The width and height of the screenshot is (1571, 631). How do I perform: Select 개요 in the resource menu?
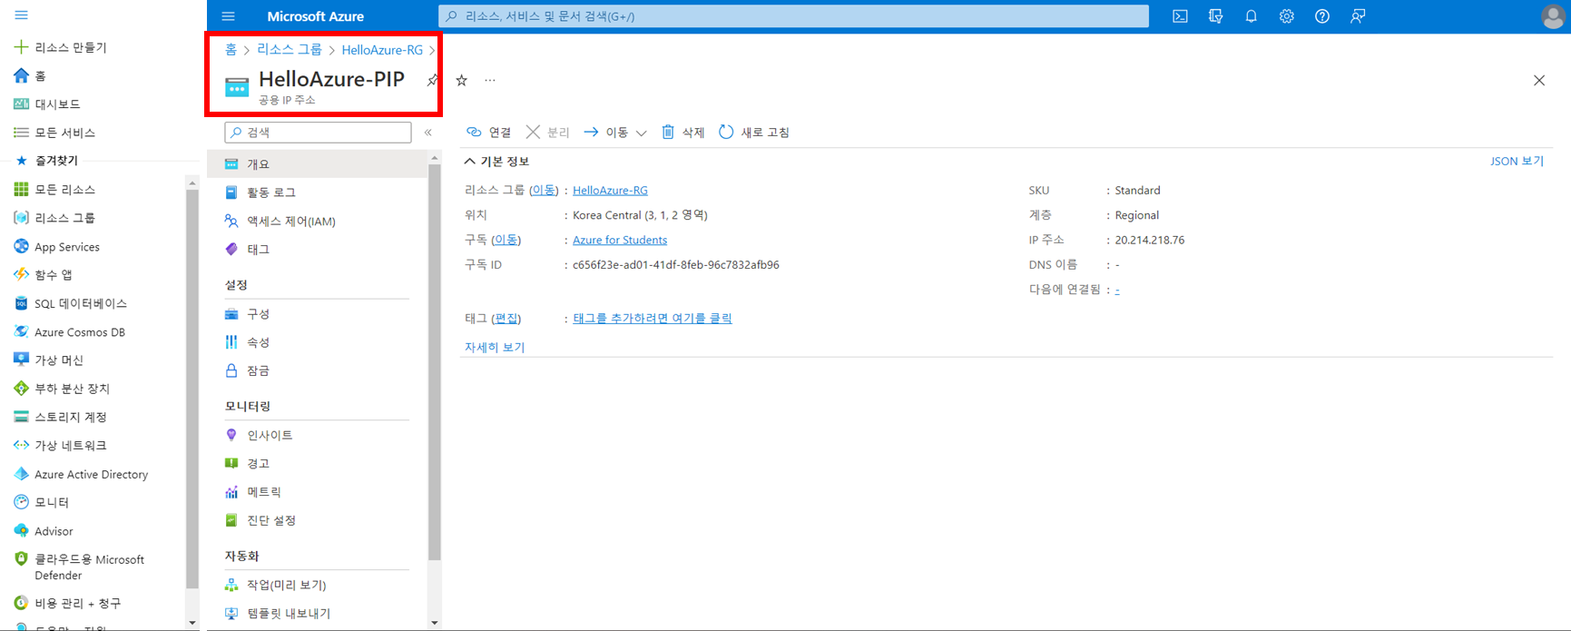click(317, 163)
